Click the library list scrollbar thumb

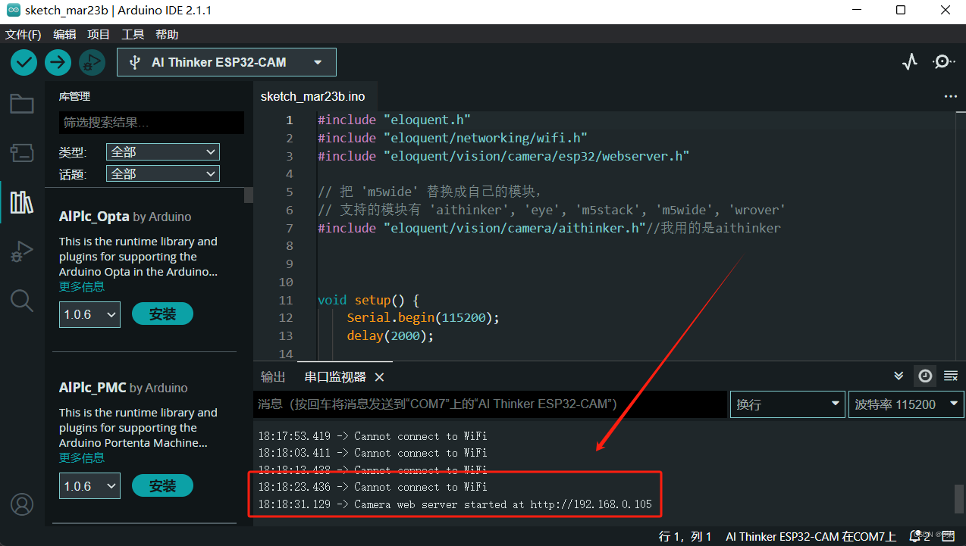pos(248,195)
